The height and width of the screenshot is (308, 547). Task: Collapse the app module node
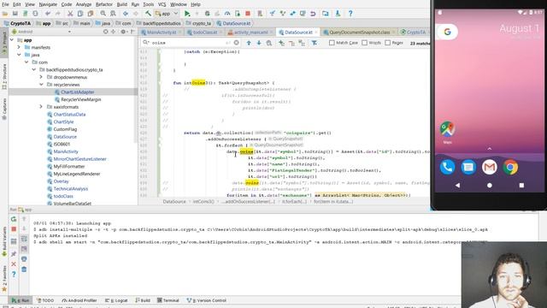(12, 40)
